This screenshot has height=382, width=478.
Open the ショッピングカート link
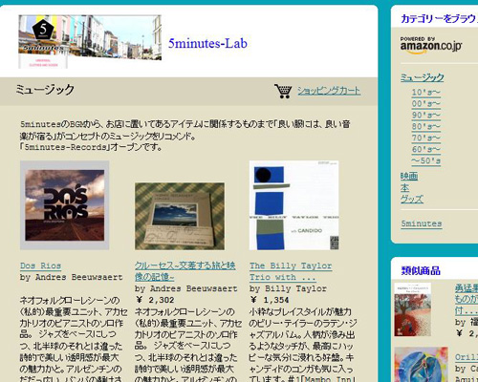coord(329,91)
